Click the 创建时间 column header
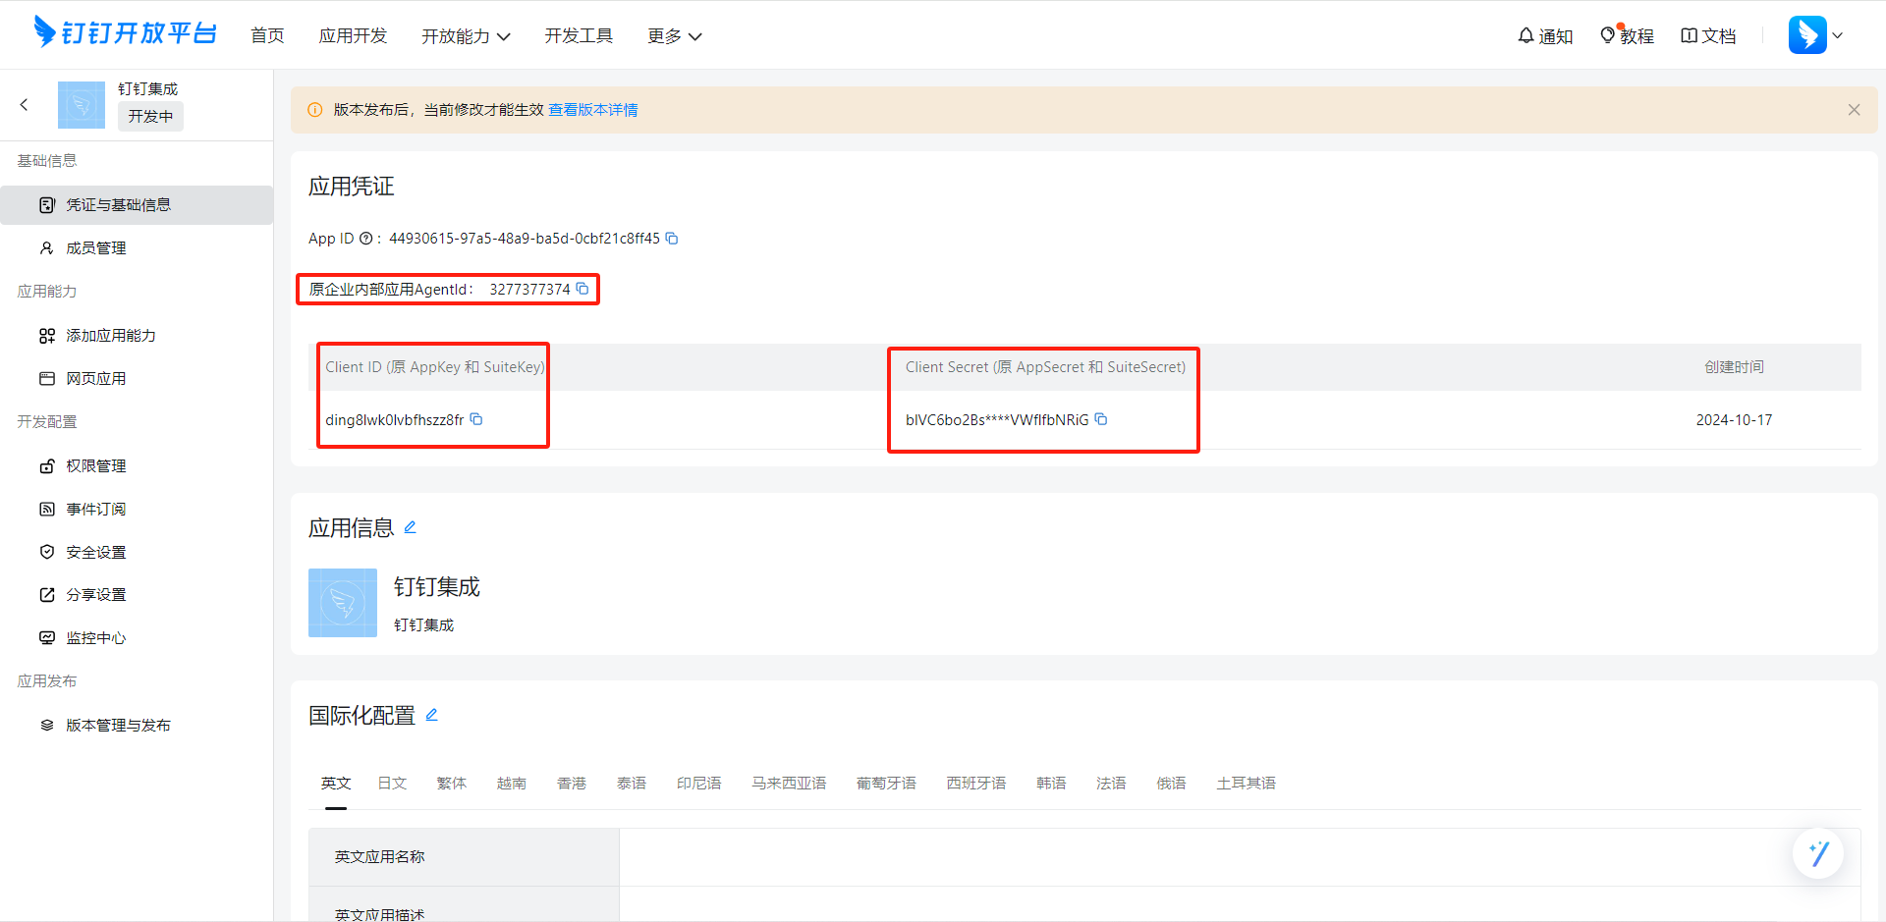 [1734, 367]
